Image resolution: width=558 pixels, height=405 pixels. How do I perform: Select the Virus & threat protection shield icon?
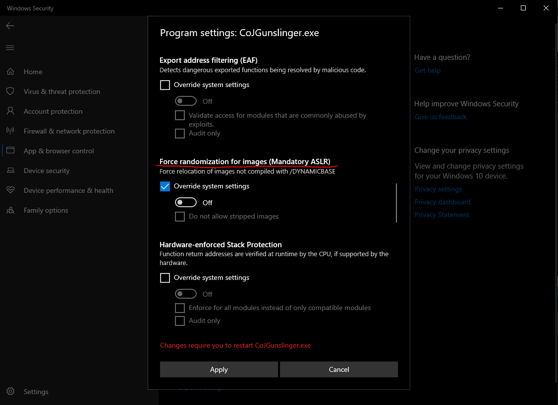click(x=10, y=91)
